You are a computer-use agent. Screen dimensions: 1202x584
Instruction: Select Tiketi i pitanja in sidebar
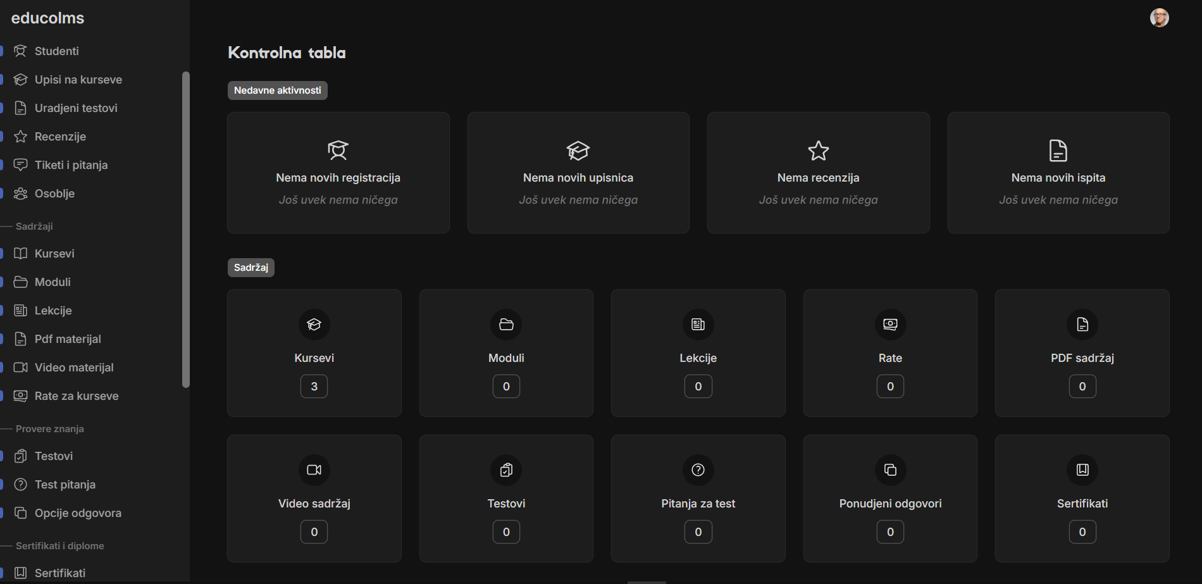[x=71, y=165]
